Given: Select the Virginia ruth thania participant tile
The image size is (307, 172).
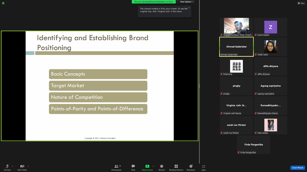Looking at the screenshot, I should click(x=236, y=106).
